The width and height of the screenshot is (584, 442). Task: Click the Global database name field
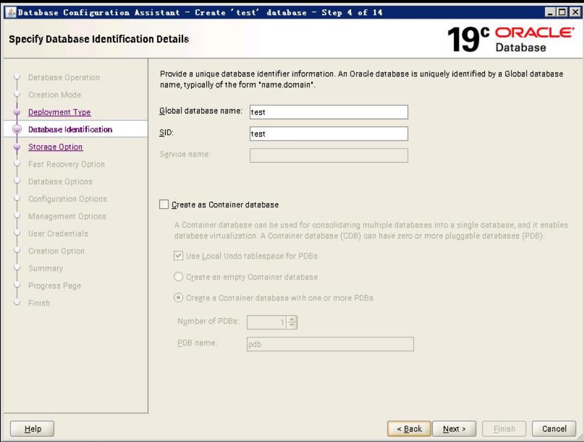[x=329, y=112]
